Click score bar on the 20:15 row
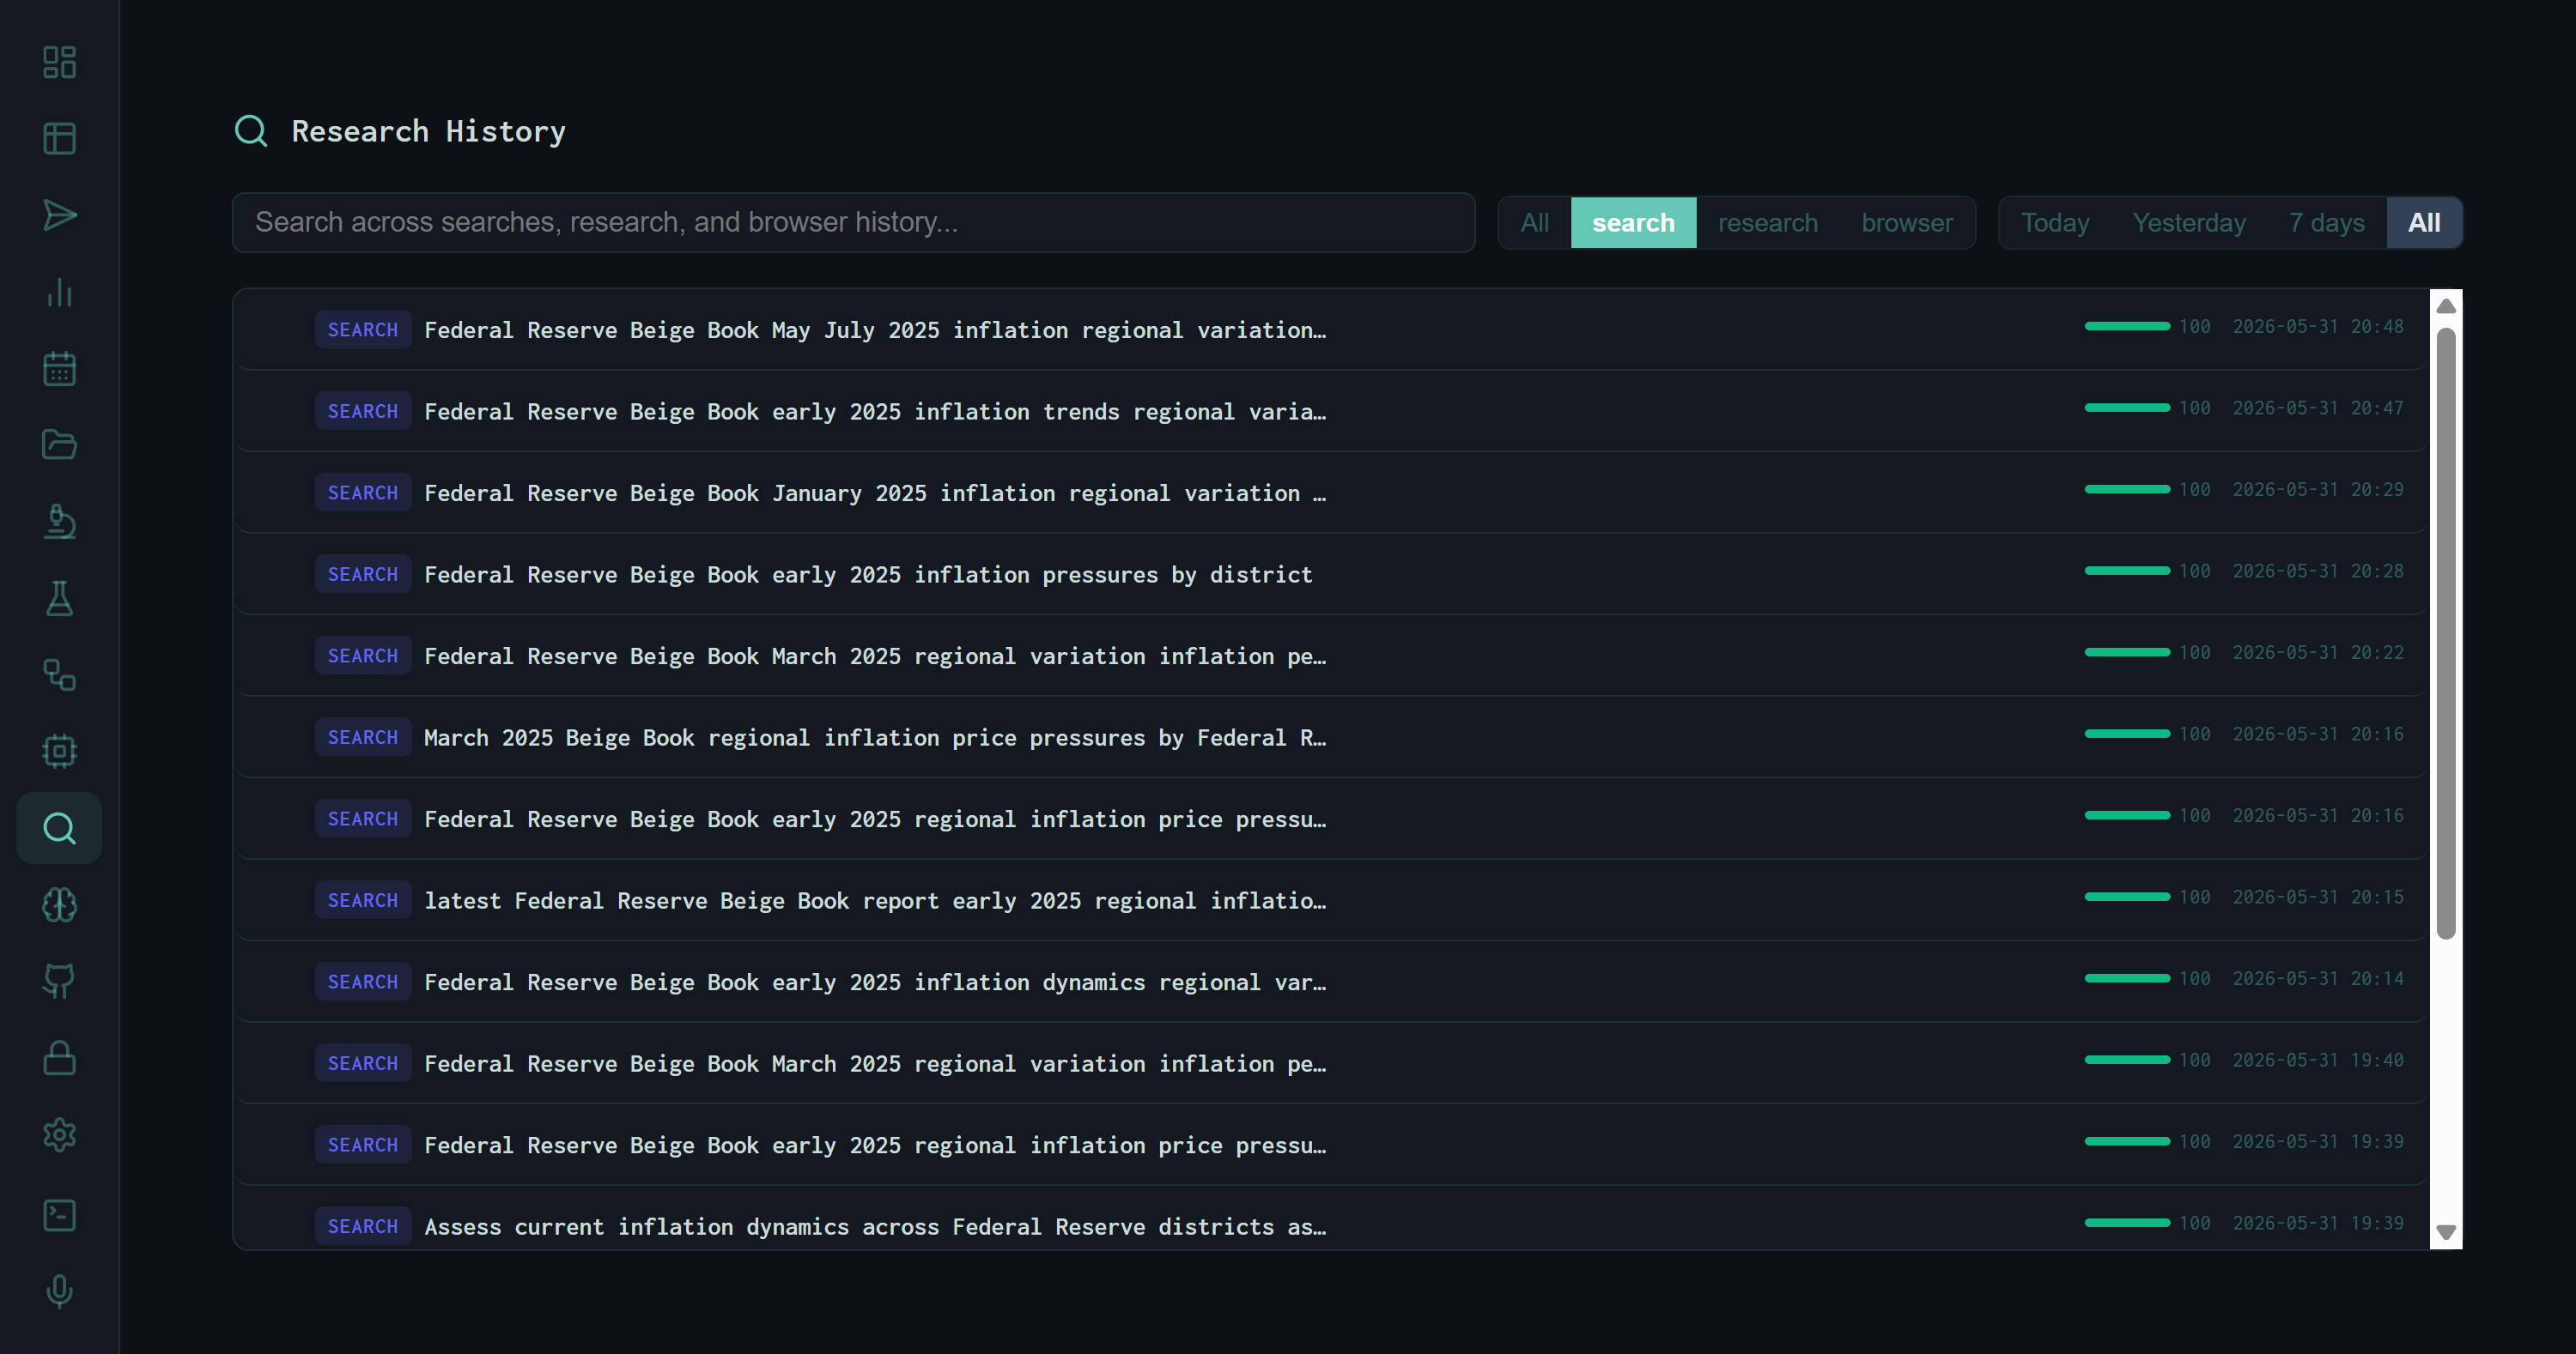 coord(2127,897)
